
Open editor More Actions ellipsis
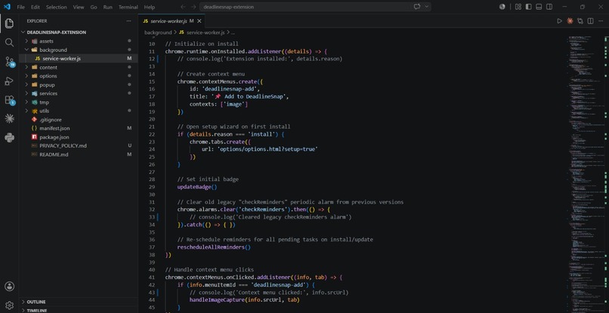[601, 21]
